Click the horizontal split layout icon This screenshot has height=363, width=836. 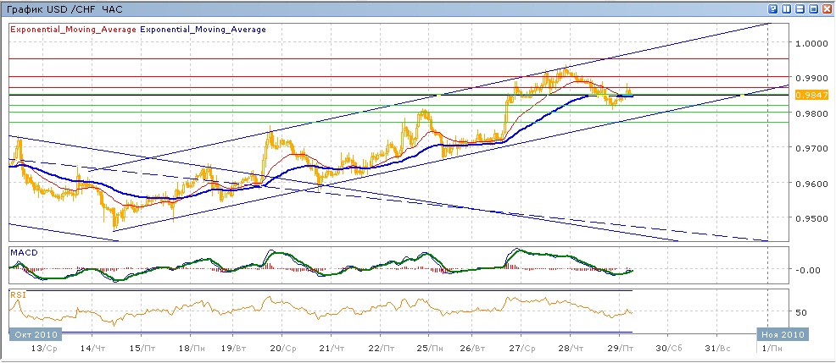800,8
